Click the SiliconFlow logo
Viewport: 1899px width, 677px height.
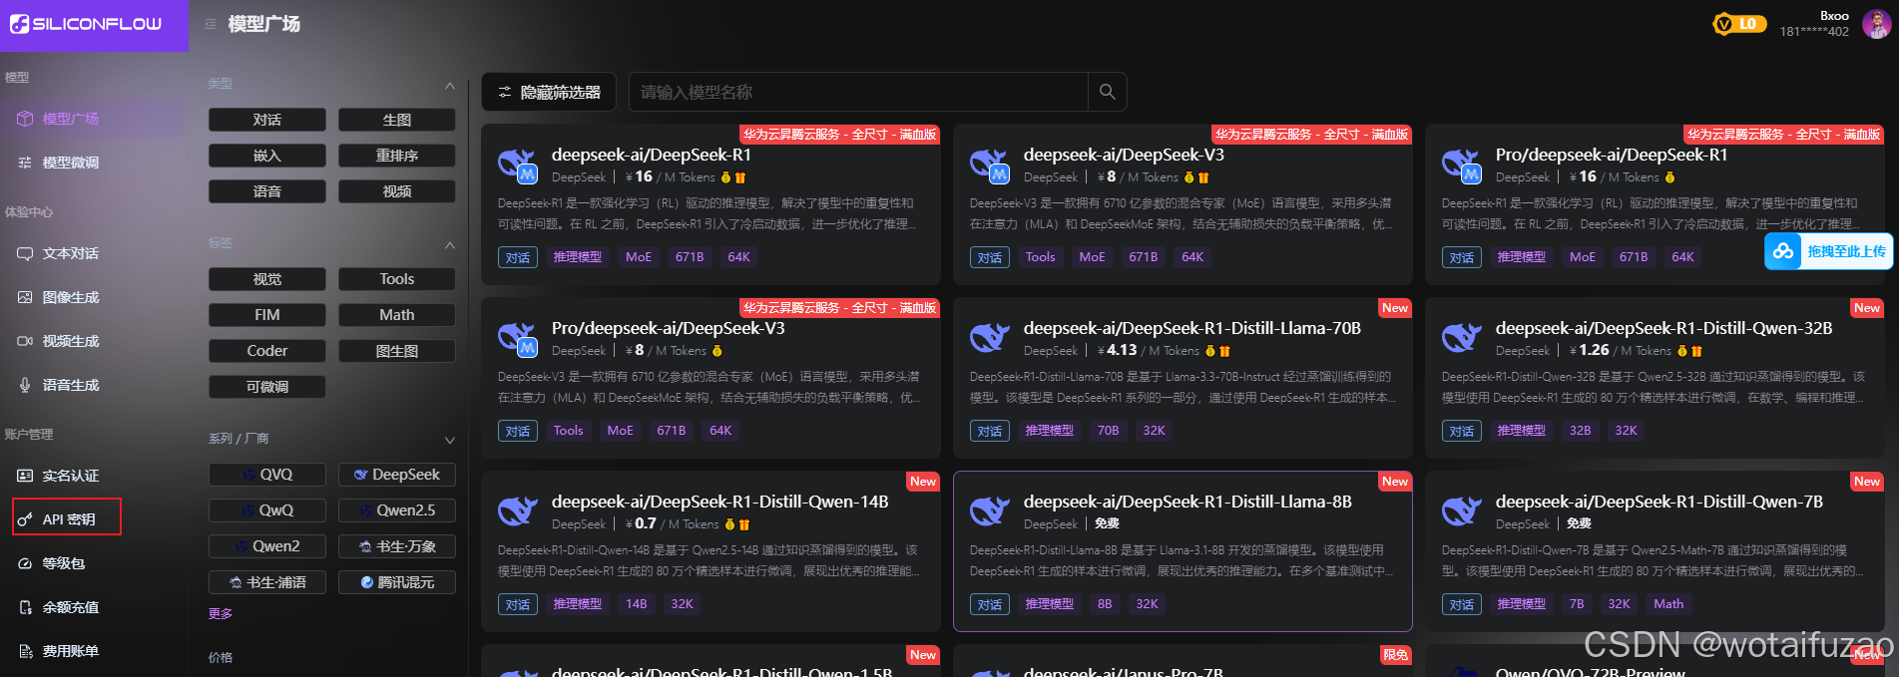coord(86,24)
